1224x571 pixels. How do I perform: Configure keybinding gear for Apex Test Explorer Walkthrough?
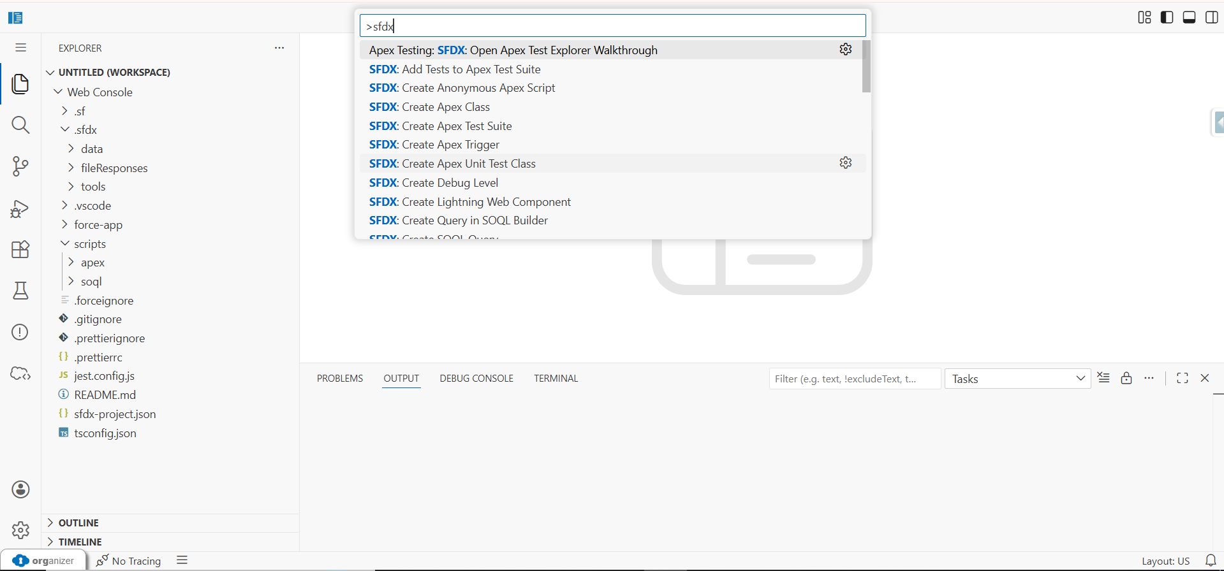pyautogui.click(x=846, y=49)
